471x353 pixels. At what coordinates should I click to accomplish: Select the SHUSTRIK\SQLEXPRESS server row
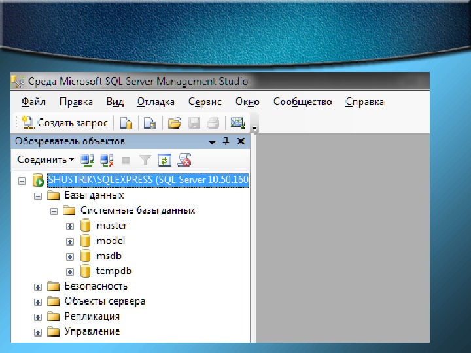coord(148,180)
